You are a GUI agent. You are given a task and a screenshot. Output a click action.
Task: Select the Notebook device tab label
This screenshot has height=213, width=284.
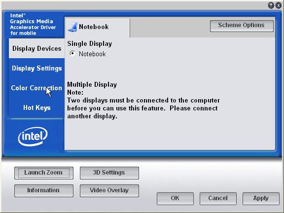pyautogui.click(x=94, y=27)
